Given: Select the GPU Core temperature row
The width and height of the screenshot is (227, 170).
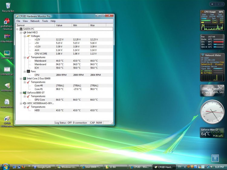Looking at the screenshot, I should pos(74,100).
